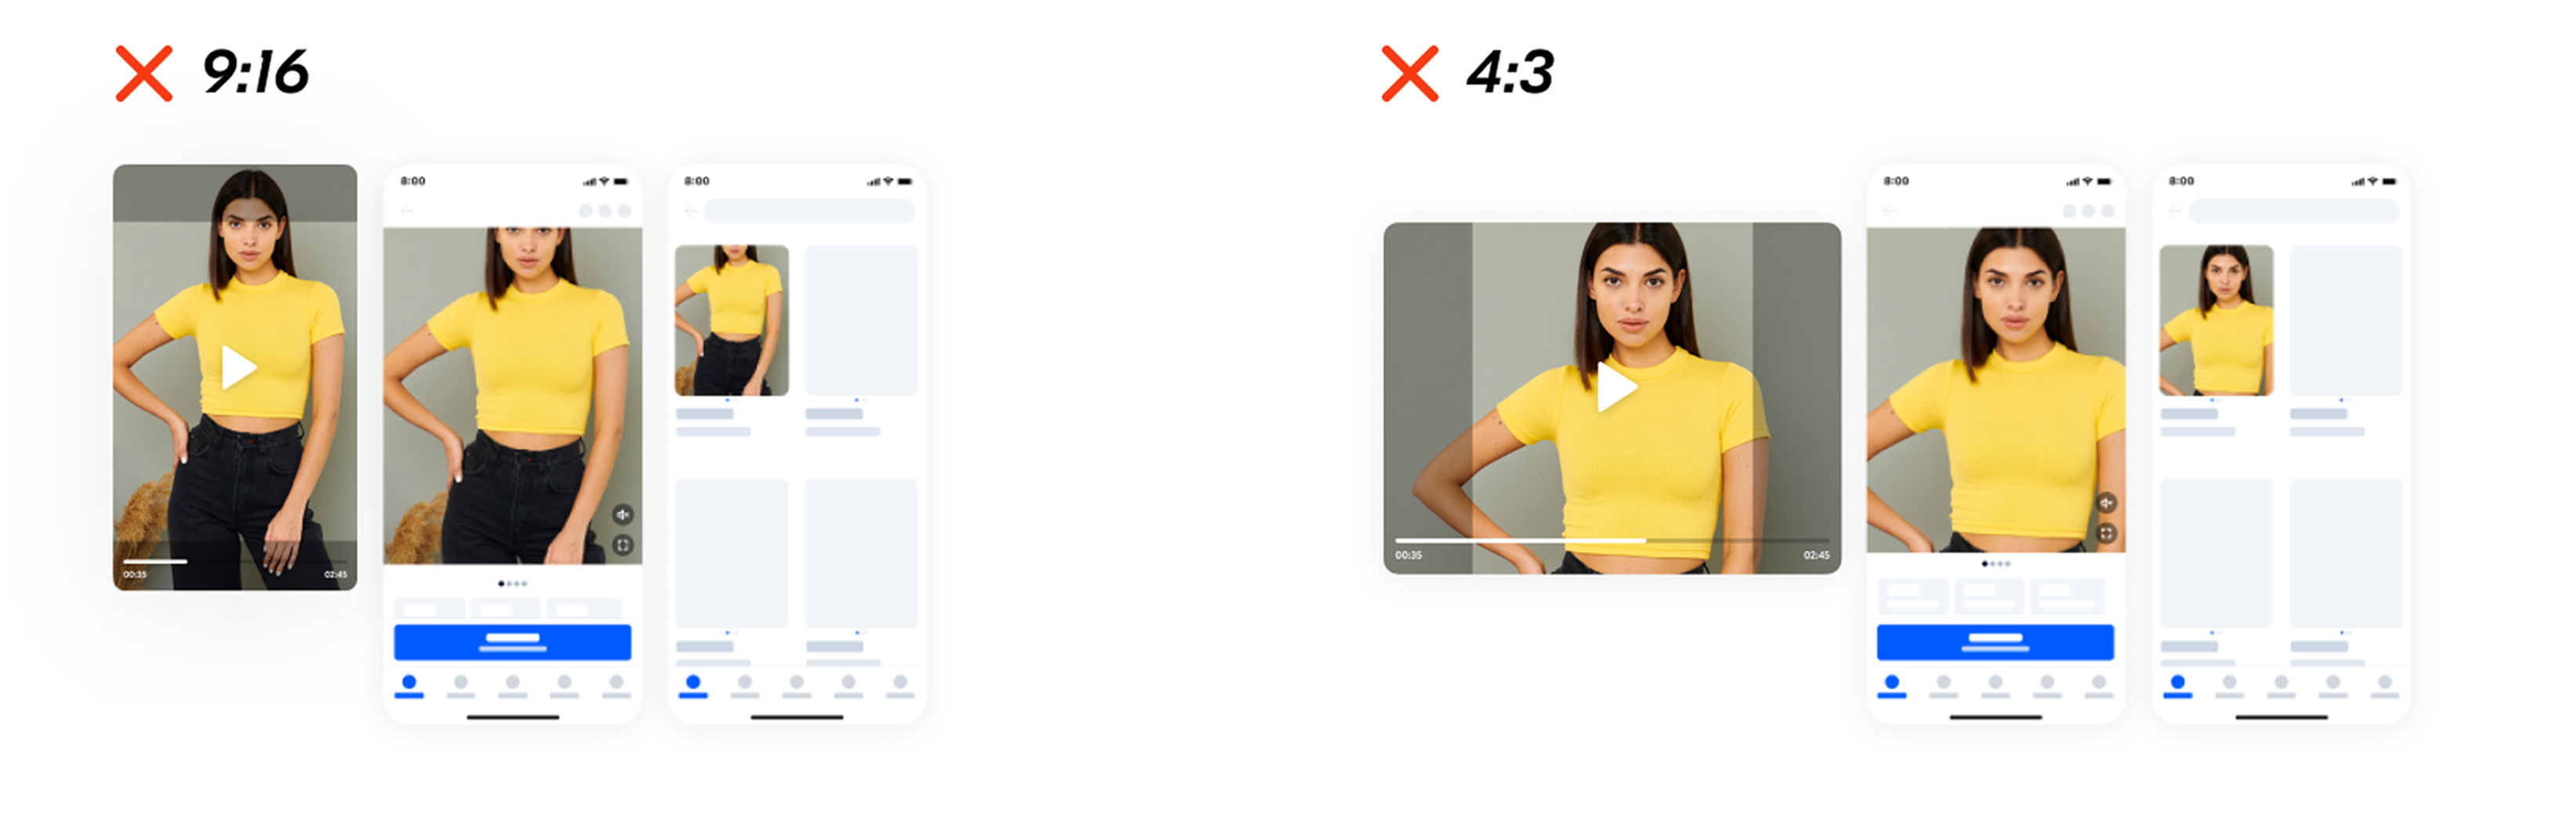Select the active blue tab in the 4:3 product phone
The height and width of the screenshot is (822, 2576).
pos(1892,685)
